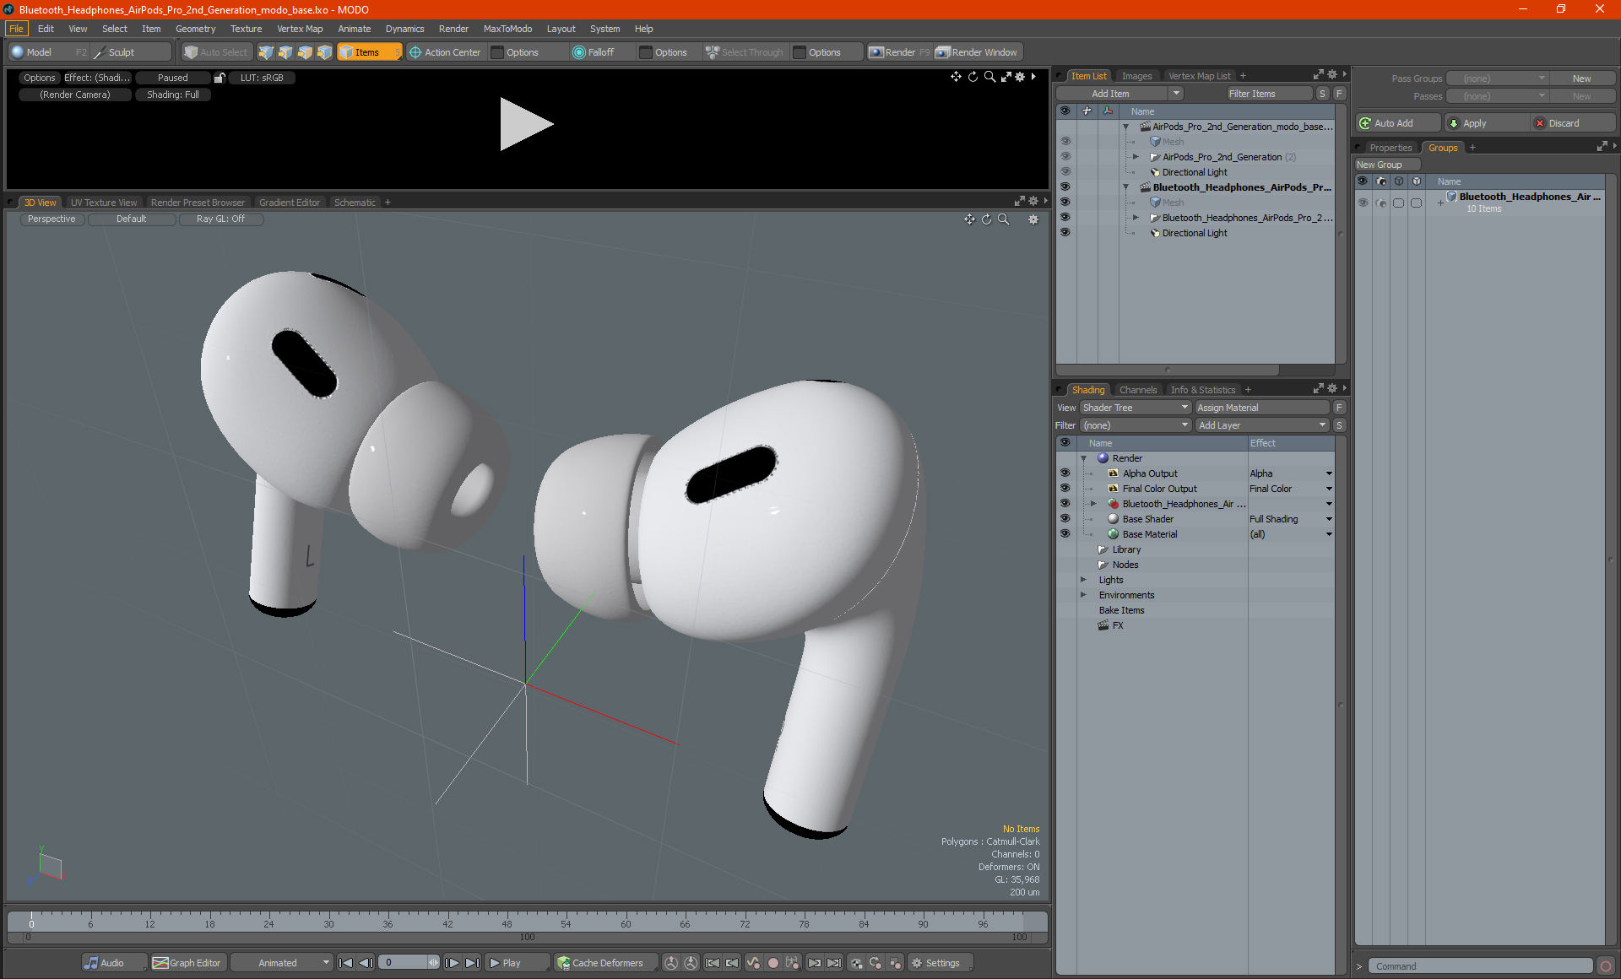
Task: Step to previous frame
Action: [x=366, y=963]
